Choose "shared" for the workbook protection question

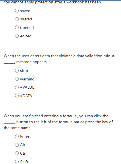tap(17, 19)
